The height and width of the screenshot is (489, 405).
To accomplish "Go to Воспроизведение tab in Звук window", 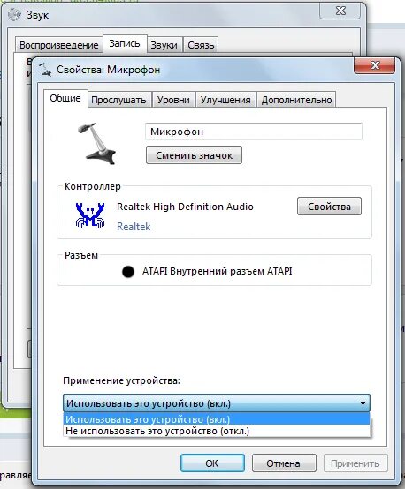I will coord(59,45).
